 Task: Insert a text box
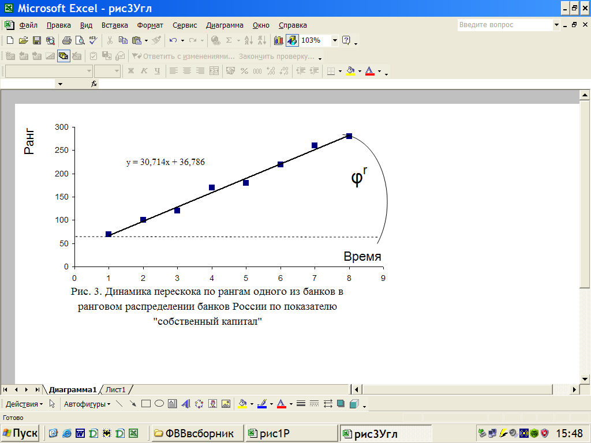coord(172,404)
